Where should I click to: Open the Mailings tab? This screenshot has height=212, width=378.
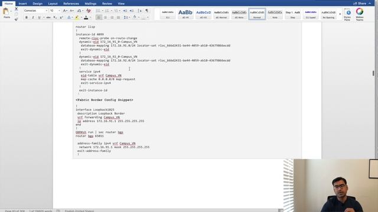[x=90, y=4]
